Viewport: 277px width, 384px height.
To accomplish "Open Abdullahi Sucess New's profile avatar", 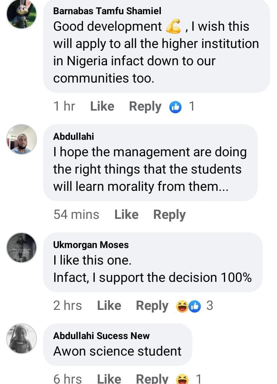I will pyautogui.click(x=22, y=338).
